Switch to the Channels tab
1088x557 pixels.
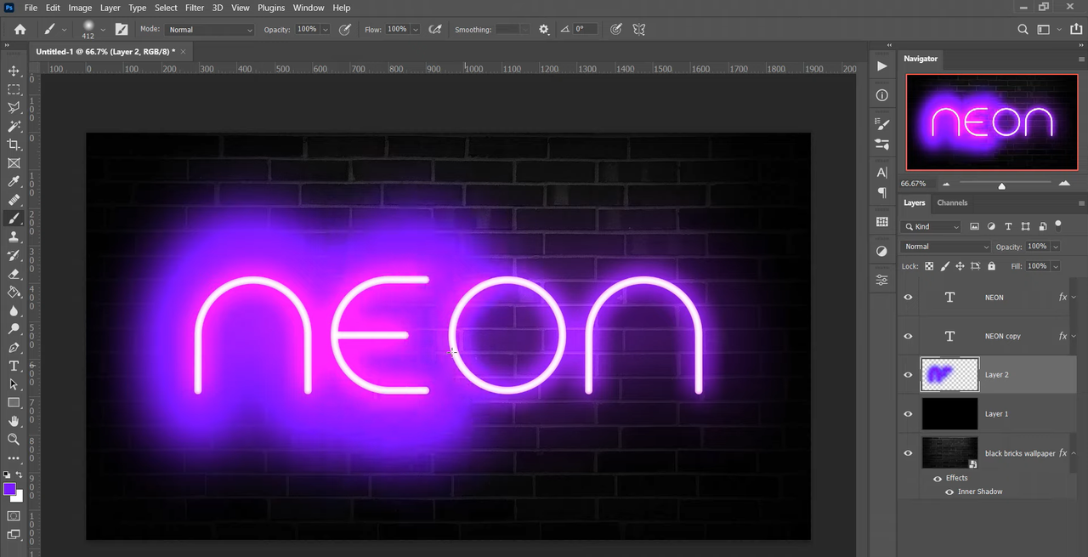(x=952, y=202)
